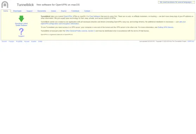Switch language to Русский
This screenshot has height=134, width=196.
[27, 41]
